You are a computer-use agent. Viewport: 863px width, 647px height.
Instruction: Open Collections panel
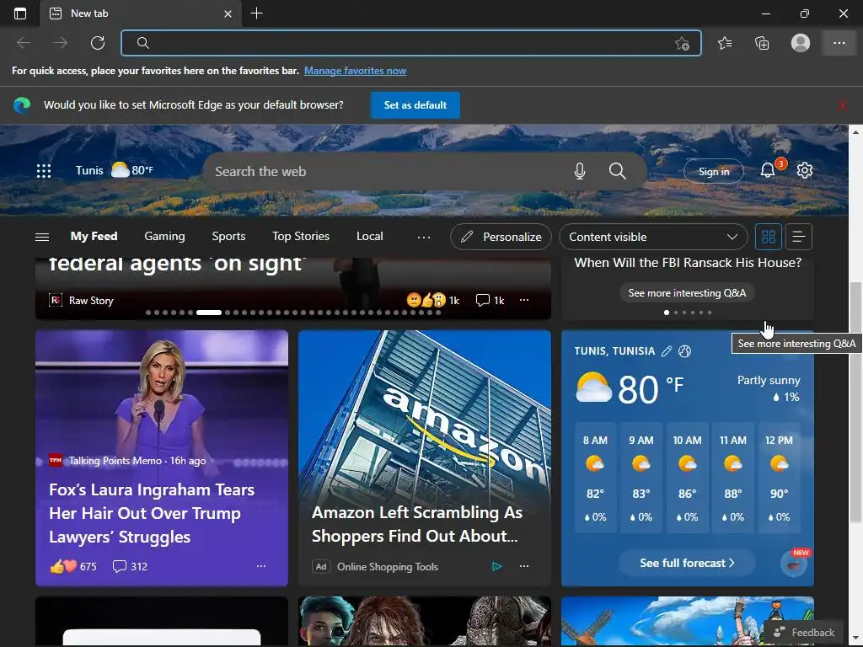coord(762,43)
